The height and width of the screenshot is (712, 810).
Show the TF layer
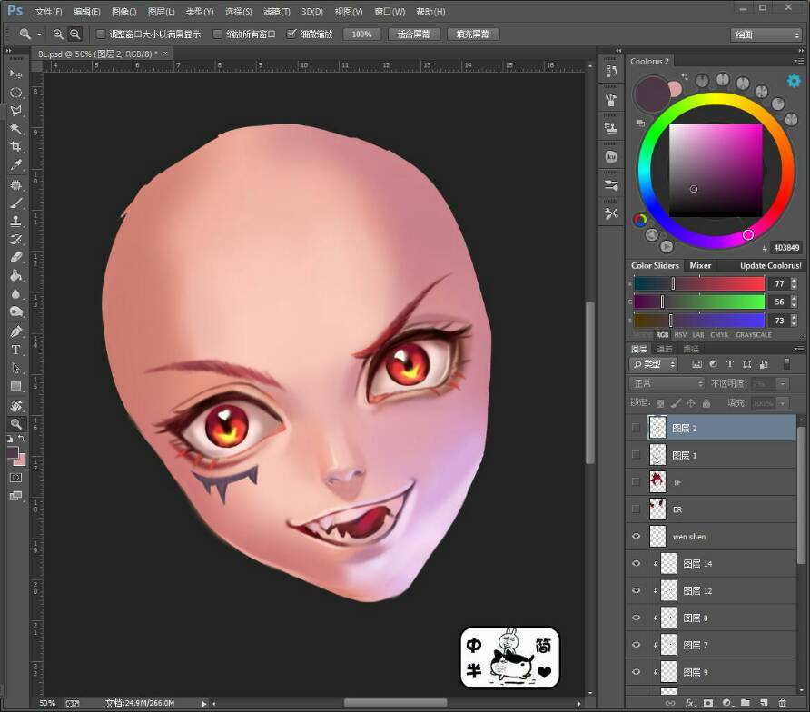(636, 481)
